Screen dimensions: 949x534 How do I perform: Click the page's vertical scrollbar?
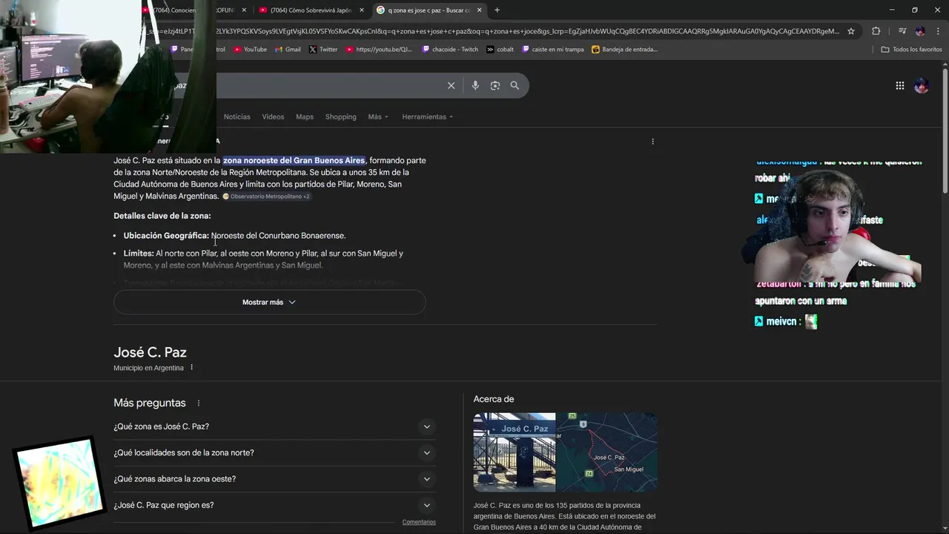[945, 130]
